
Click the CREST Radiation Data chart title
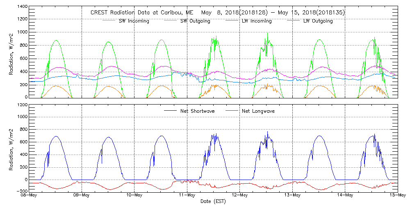(x=217, y=13)
